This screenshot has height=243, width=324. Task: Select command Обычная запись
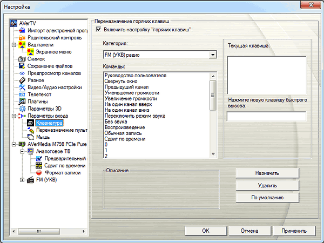[157, 133]
